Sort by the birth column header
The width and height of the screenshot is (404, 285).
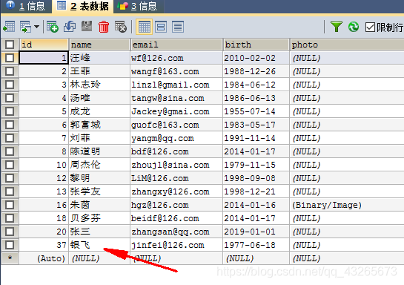(x=256, y=45)
